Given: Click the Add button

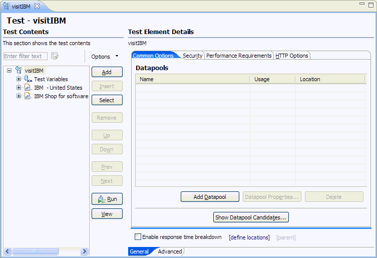Looking at the screenshot, I should tap(107, 72).
